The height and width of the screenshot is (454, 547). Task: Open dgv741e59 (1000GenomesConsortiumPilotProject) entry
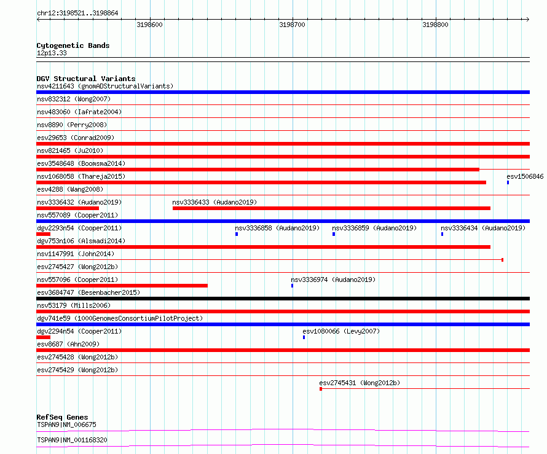coord(120,318)
